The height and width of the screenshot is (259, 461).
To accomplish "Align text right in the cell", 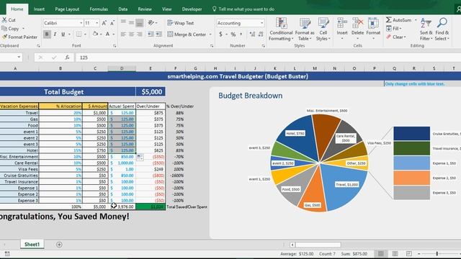I will [x=140, y=35].
